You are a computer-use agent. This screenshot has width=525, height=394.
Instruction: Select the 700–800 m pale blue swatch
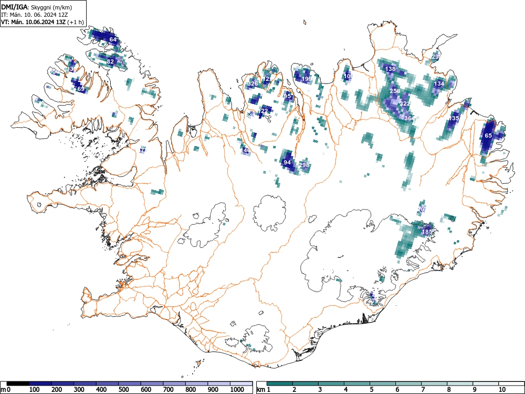click(x=174, y=383)
